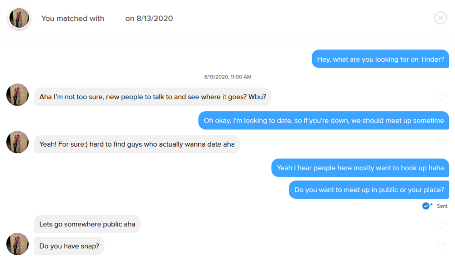
Task: Click the "You matched with" header text
Action: tap(73, 19)
